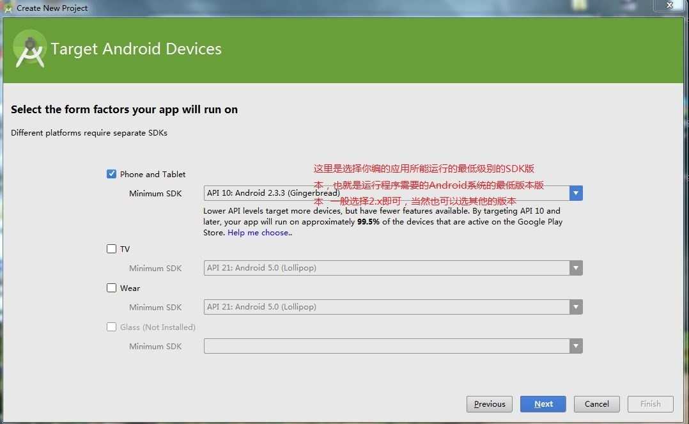Click the Create New Project window title

point(52,8)
